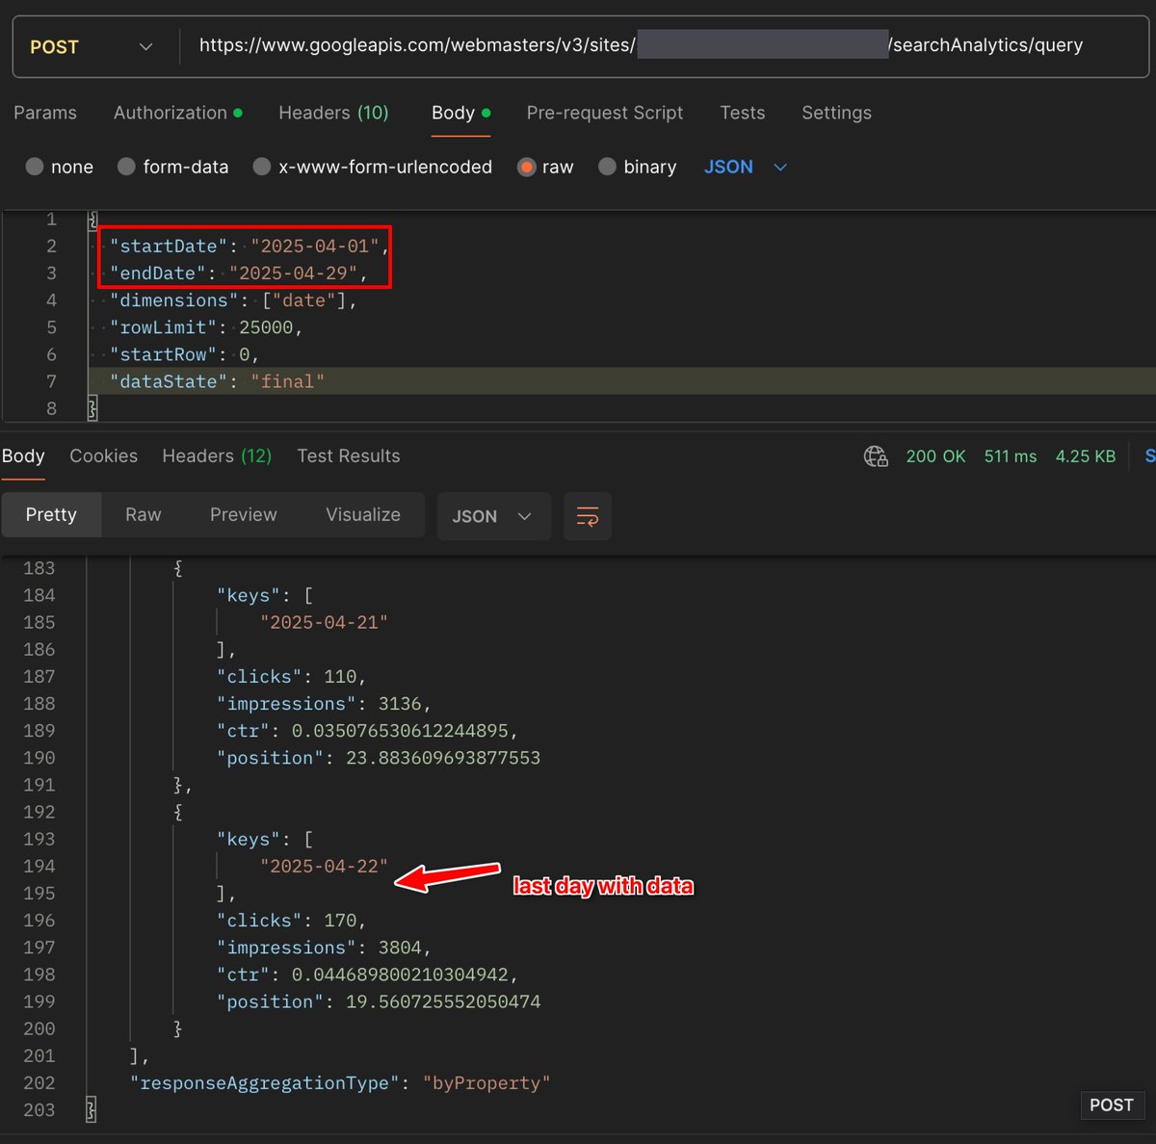Click the startRow line in request body
The height and width of the screenshot is (1144, 1156).
point(184,354)
